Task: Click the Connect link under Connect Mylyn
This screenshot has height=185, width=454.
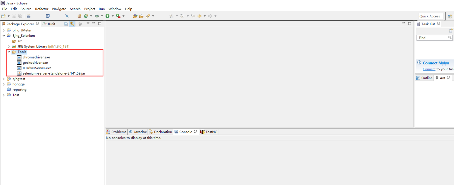Action: point(429,69)
